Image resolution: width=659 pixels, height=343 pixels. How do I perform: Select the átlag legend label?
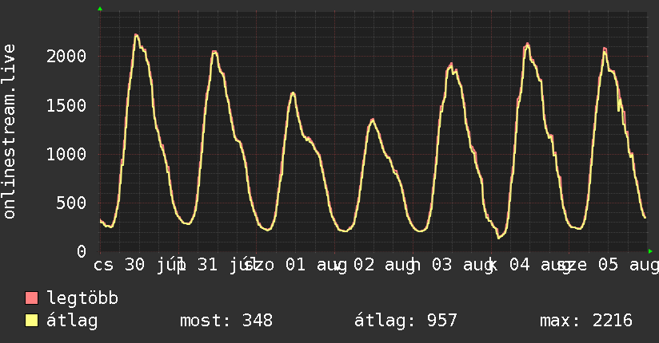72,321
